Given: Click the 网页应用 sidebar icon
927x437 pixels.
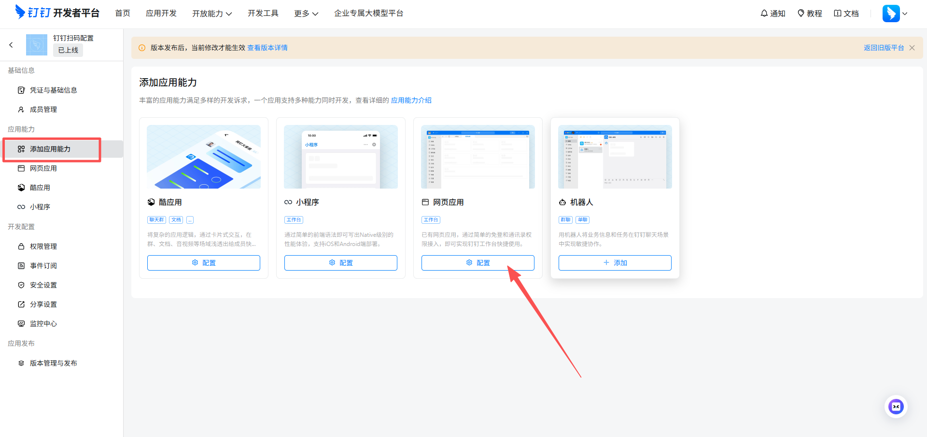Looking at the screenshot, I should tap(21, 168).
